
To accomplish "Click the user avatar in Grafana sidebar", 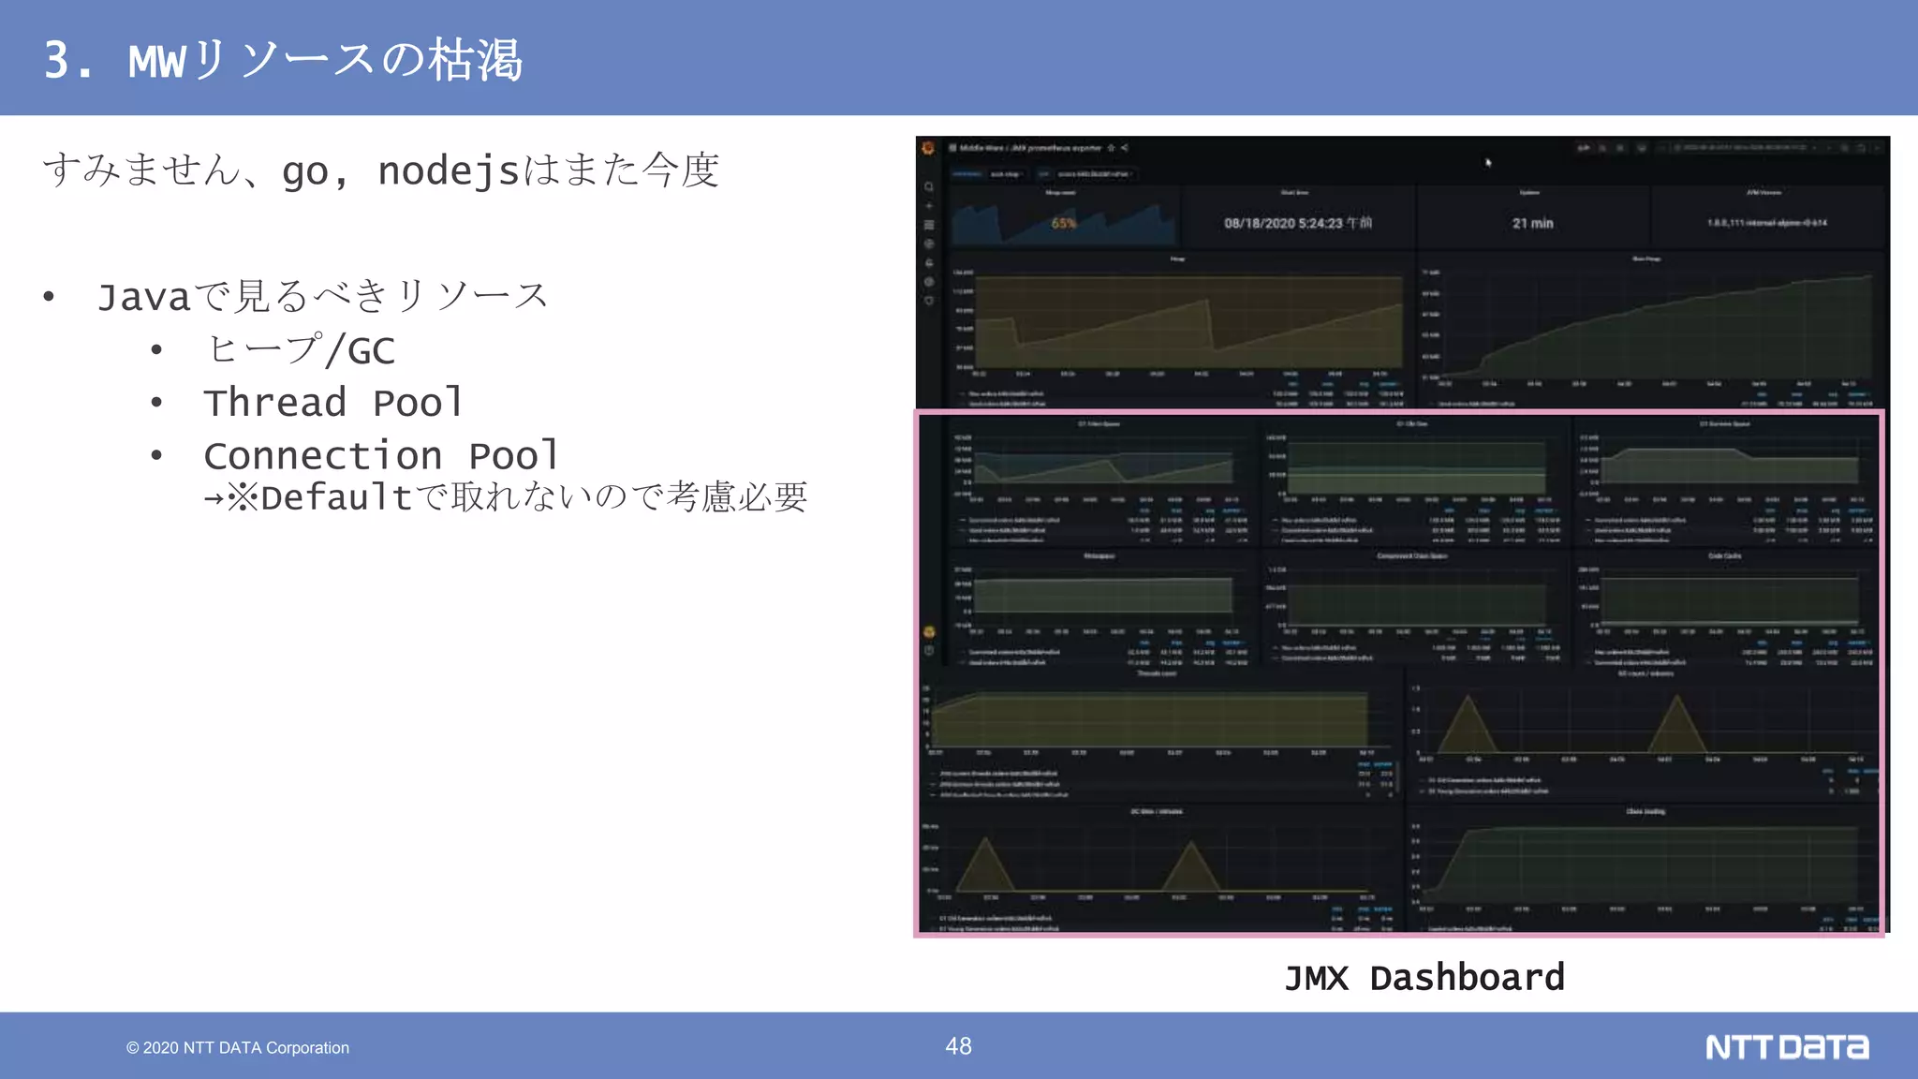I will 929,632.
